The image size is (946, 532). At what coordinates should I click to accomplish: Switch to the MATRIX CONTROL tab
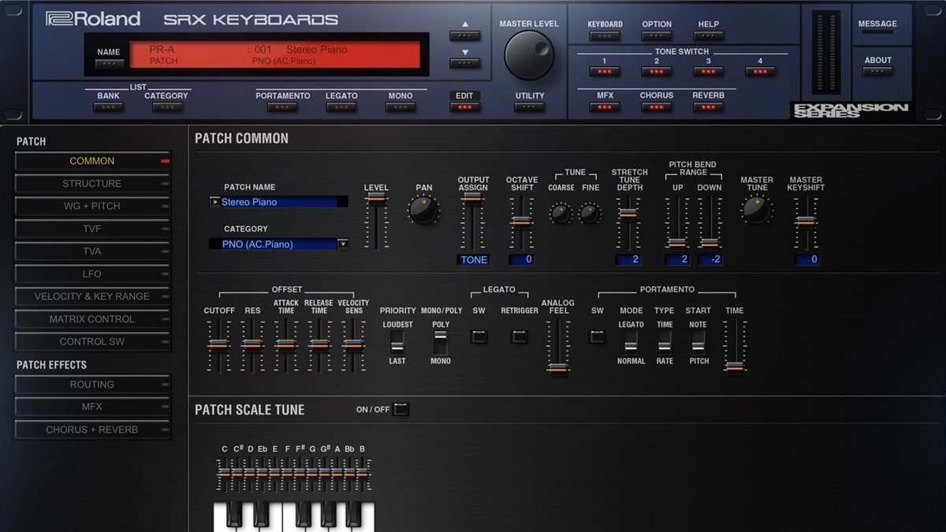pos(92,319)
